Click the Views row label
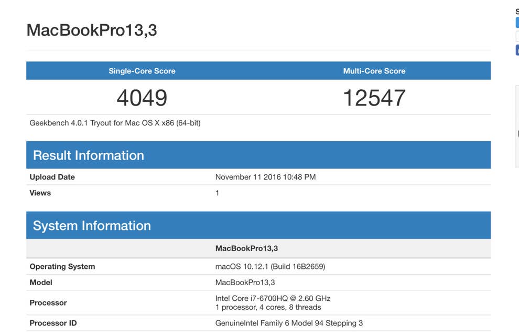519x335 pixels. (x=40, y=193)
